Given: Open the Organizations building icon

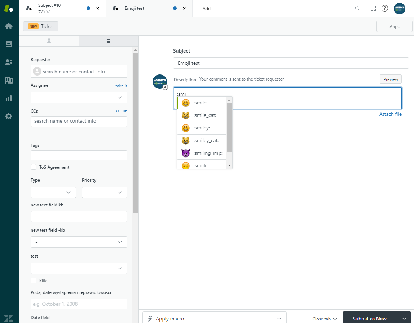Looking at the screenshot, I should point(8,80).
